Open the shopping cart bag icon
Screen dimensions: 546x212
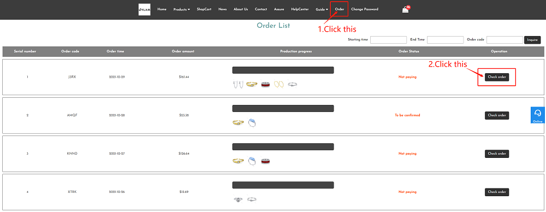tap(405, 10)
